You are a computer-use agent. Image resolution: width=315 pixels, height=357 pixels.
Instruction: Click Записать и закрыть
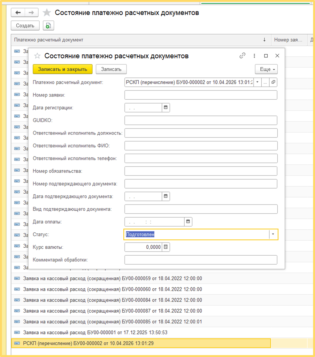(x=63, y=69)
